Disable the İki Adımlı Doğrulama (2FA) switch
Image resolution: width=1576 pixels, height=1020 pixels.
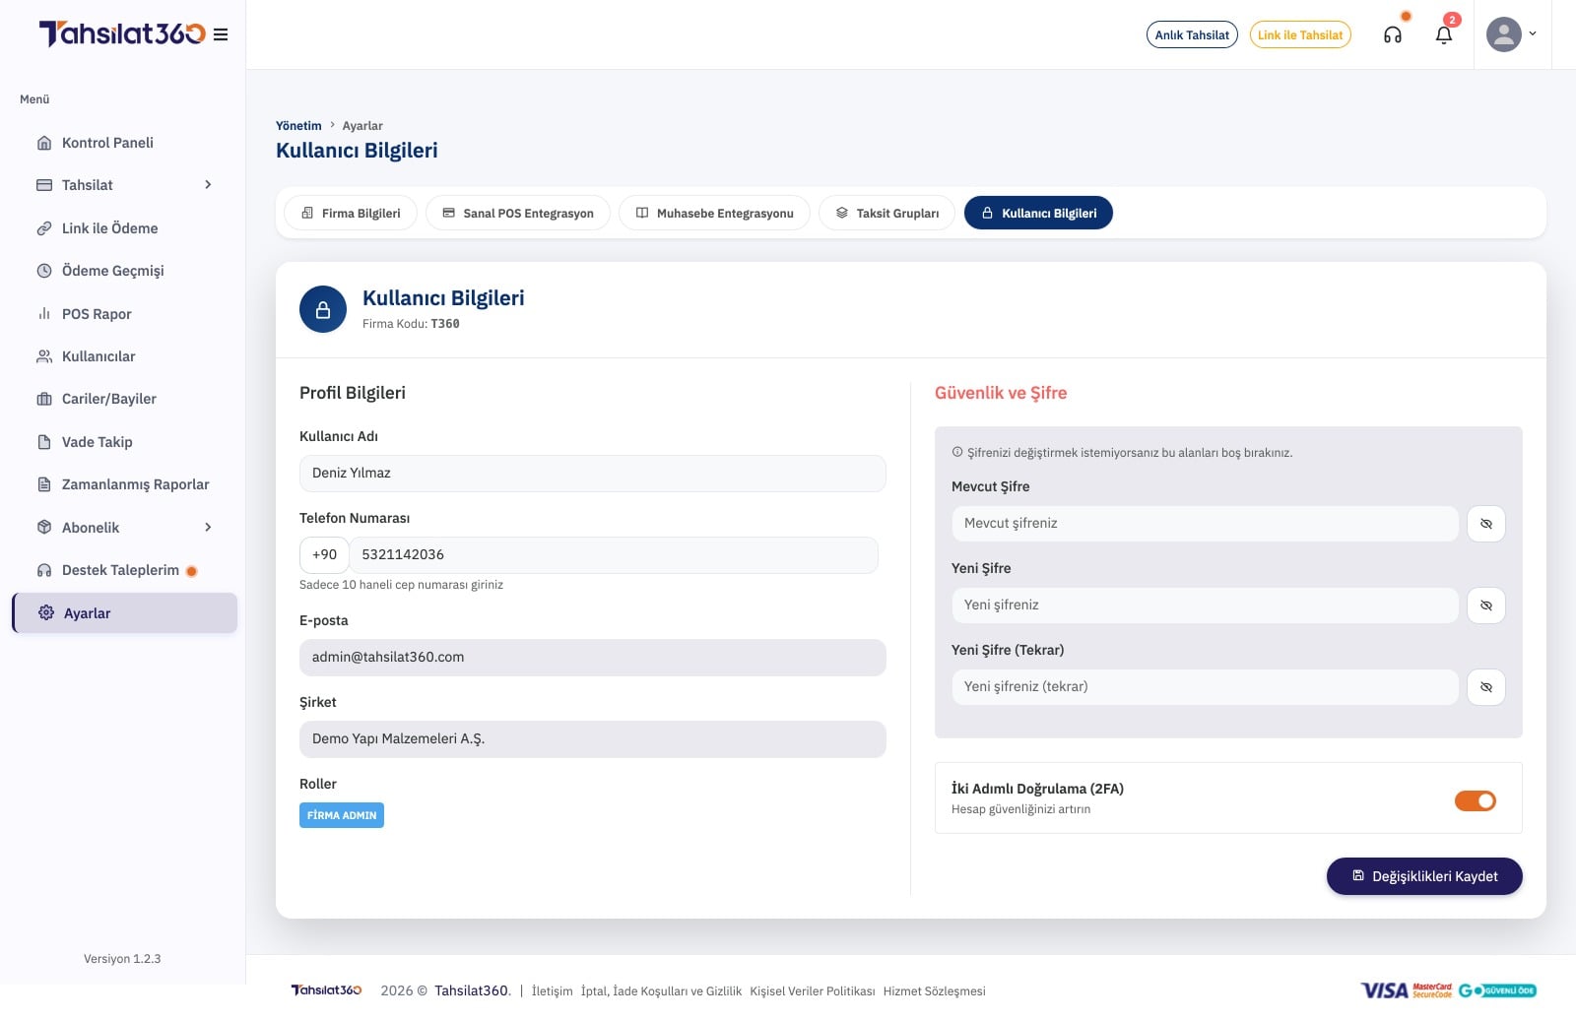[x=1476, y=800]
